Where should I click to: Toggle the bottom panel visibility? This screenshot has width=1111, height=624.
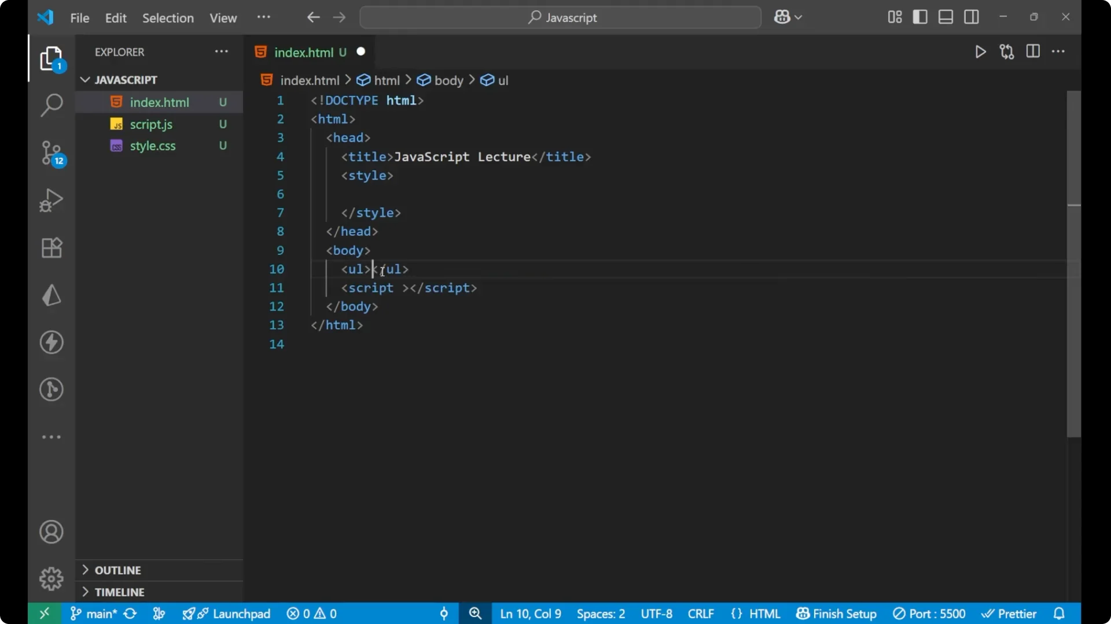946,17
